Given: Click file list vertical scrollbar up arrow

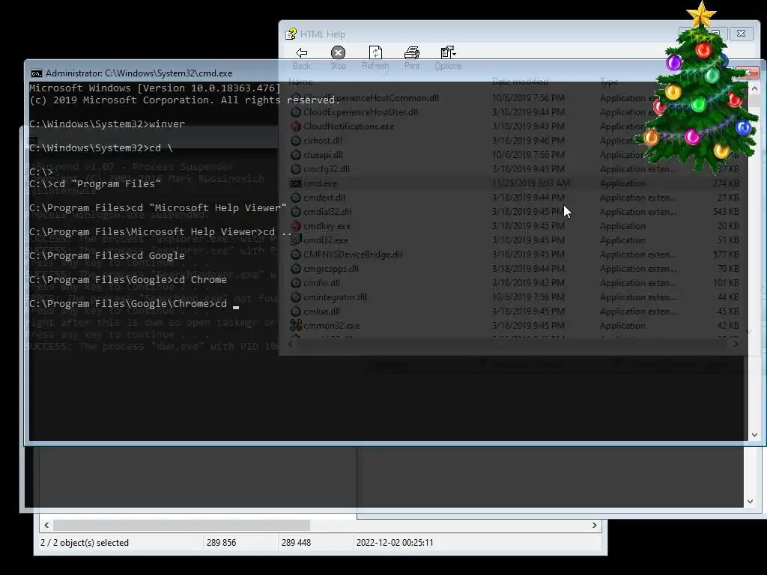Looking at the screenshot, I should [754, 88].
